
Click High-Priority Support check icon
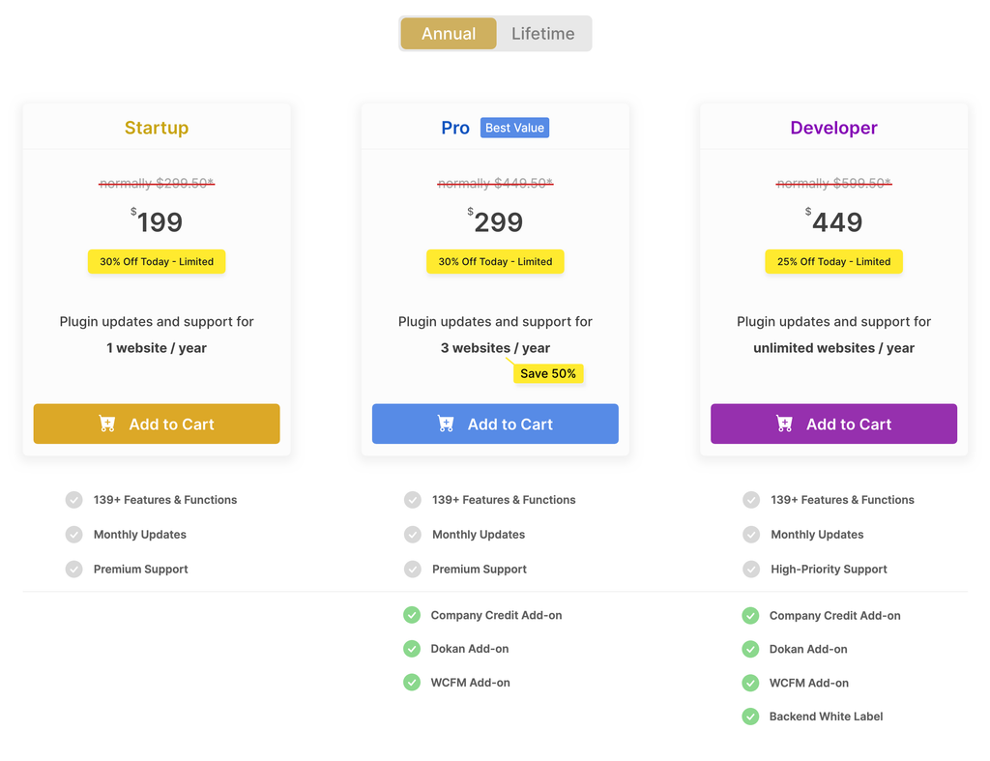click(x=750, y=569)
